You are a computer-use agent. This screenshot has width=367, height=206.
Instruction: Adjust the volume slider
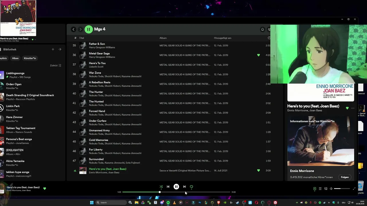tap(342, 189)
